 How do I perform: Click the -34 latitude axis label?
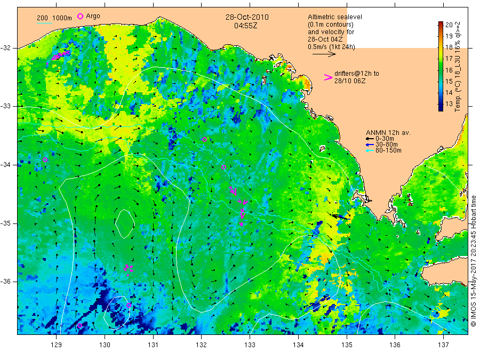(5, 165)
